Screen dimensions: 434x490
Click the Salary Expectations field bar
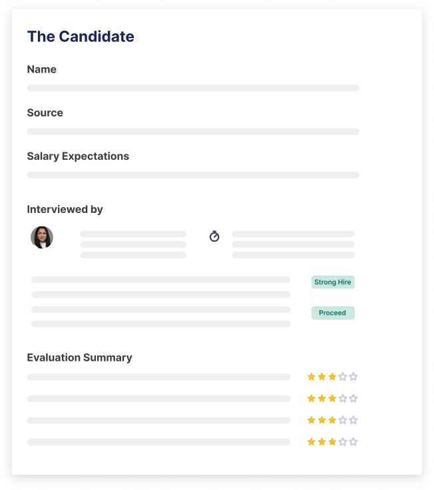(x=193, y=174)
